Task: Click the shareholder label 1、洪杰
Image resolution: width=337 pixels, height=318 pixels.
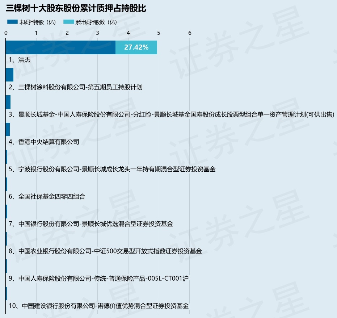Action: pyautogui.click(x=20, y=60)
